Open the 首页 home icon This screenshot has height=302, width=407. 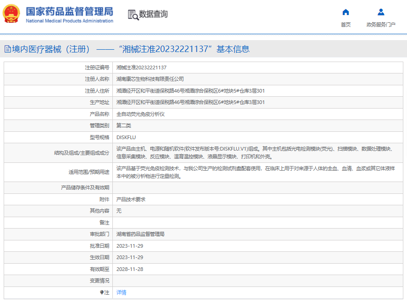coord(346,12)
